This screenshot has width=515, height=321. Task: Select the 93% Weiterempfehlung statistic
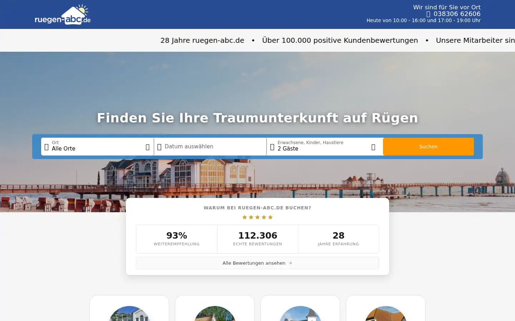[x=177, y=239]
